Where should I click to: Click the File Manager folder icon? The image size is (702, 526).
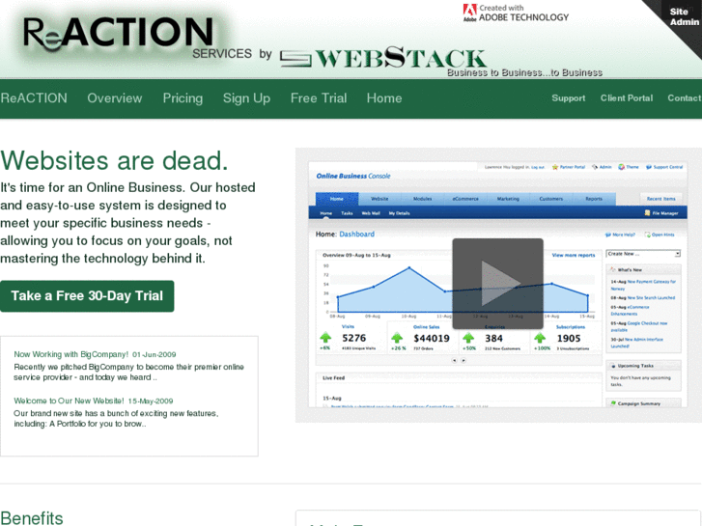click(x=647, y=213)
